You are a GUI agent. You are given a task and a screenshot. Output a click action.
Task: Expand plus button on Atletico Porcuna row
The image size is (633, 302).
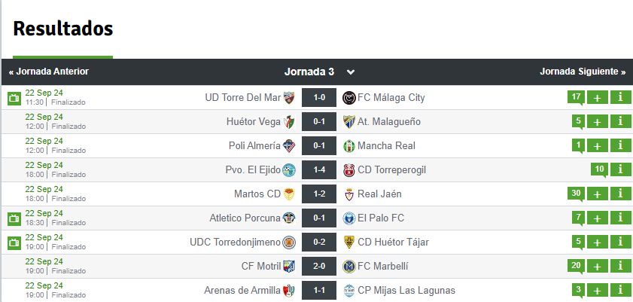[598, 218]
